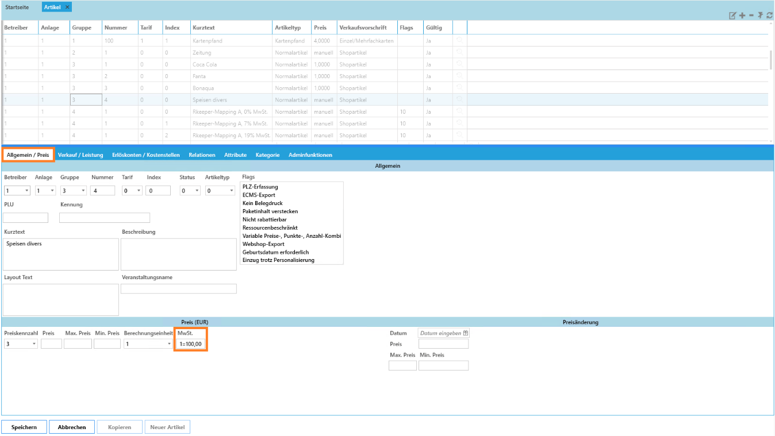Sort by the Kurztext column header

click(x=231, y=28)
